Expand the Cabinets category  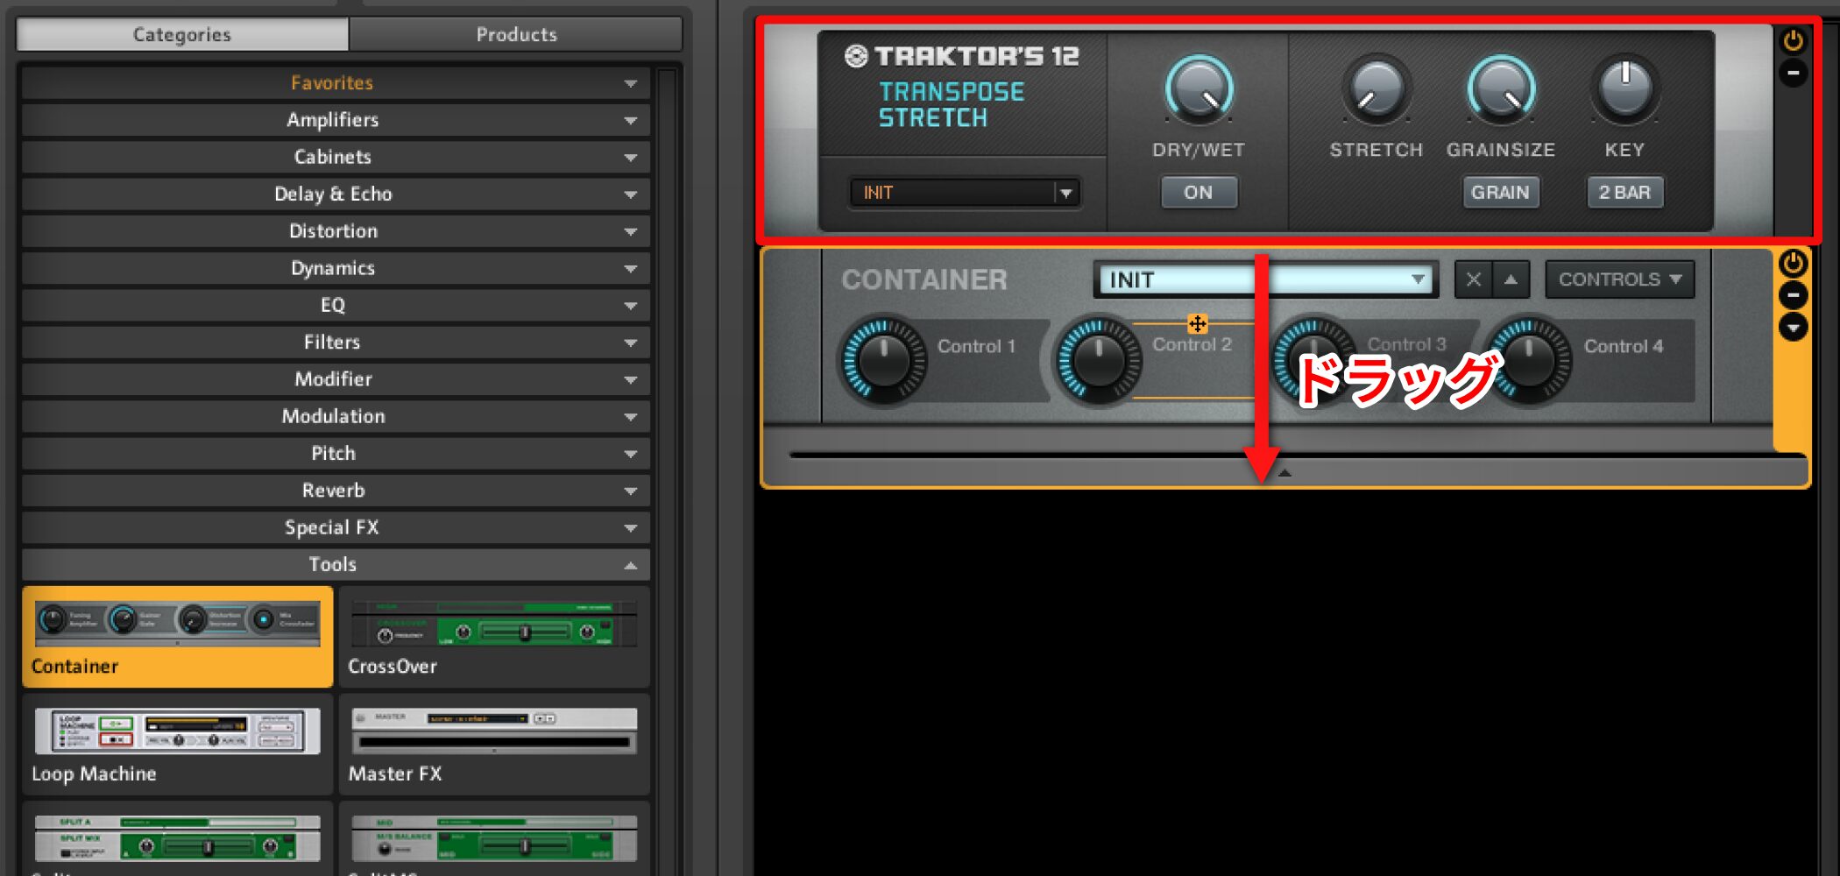click(x=336, y=157)
